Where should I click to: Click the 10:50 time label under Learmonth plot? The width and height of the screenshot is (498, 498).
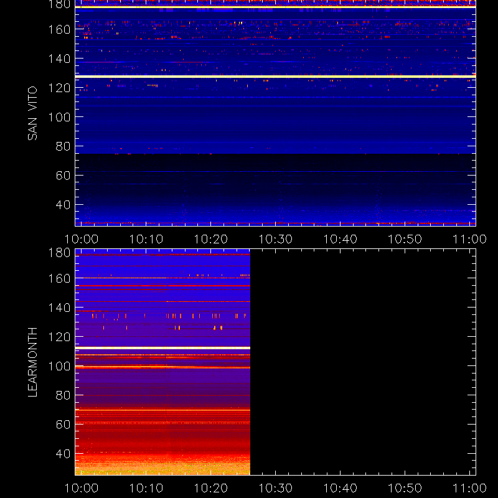point(405,488)
